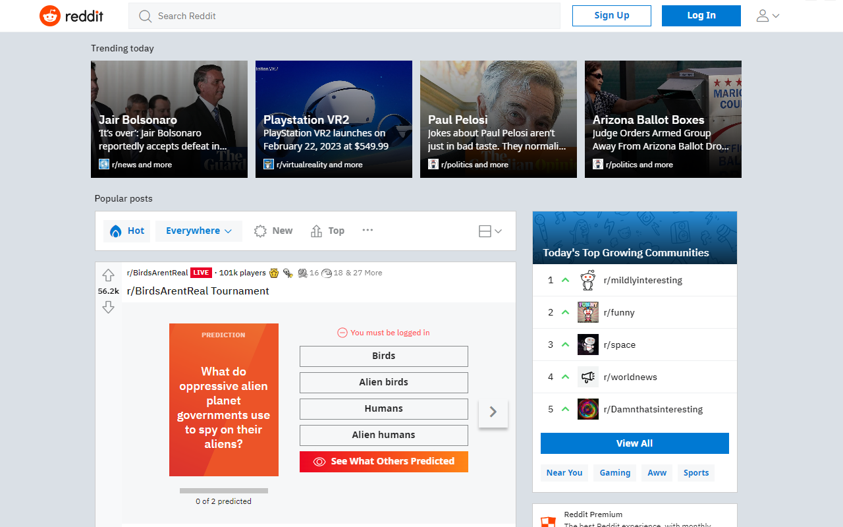Switch to the Top sort tab
The width and height of the screenshot is (843, 527).
327,231
